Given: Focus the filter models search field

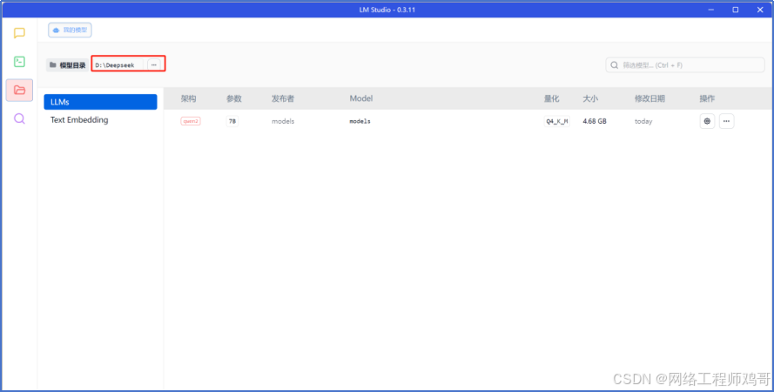Looking at the screenshot, I should tap(685, 65).
